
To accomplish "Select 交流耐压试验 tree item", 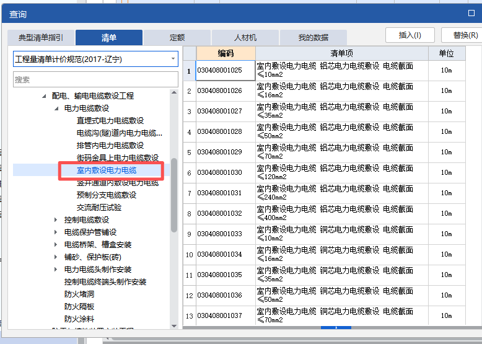I will click(x=99, y=208).
